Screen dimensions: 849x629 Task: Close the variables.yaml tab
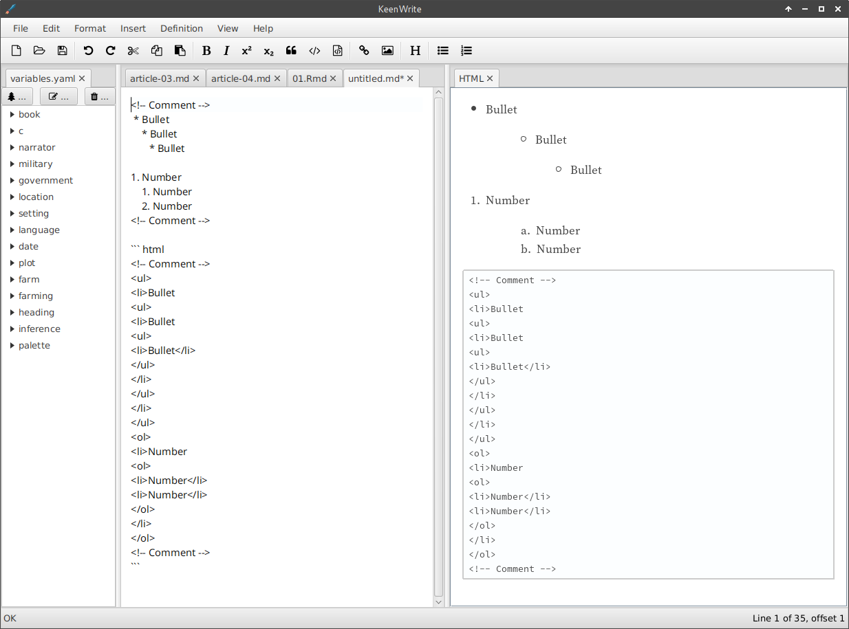pyautogui.click(x=82, y=78)
